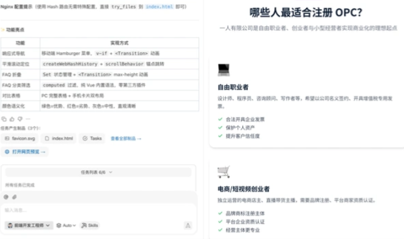
Task: Select the 颜色语义化 table cell
Action: tap(21, 106)
